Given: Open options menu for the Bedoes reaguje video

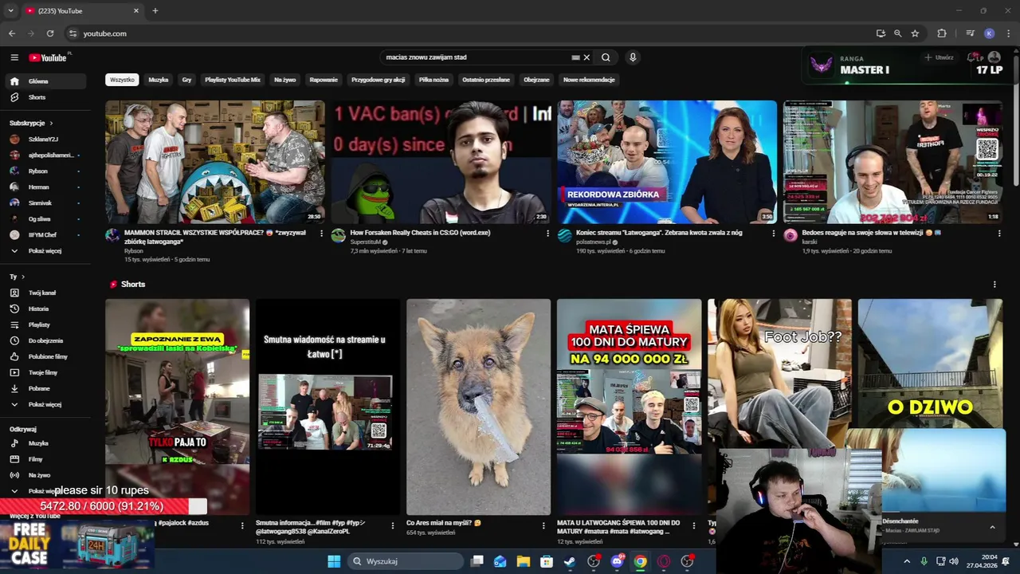Looking at the screenshot, I should [x=999, y=234].
